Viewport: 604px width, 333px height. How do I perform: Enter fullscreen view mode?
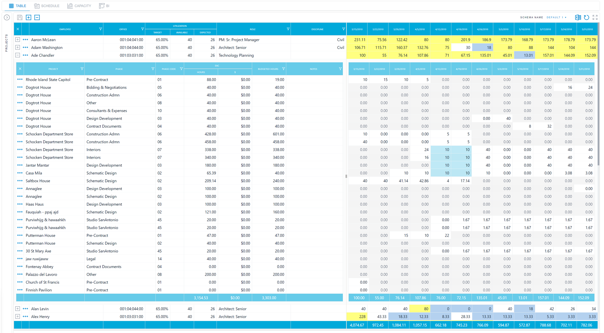coord(595,17)
